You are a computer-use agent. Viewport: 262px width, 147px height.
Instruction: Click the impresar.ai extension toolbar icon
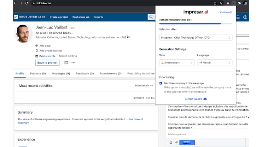click(234, 3)
